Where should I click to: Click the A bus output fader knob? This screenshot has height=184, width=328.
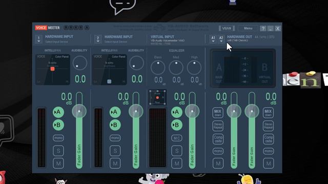click(234, 111)
